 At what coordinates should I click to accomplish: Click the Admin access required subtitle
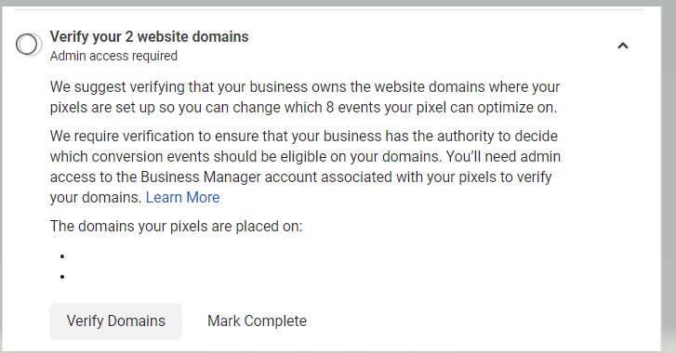[x=113, y=56]
